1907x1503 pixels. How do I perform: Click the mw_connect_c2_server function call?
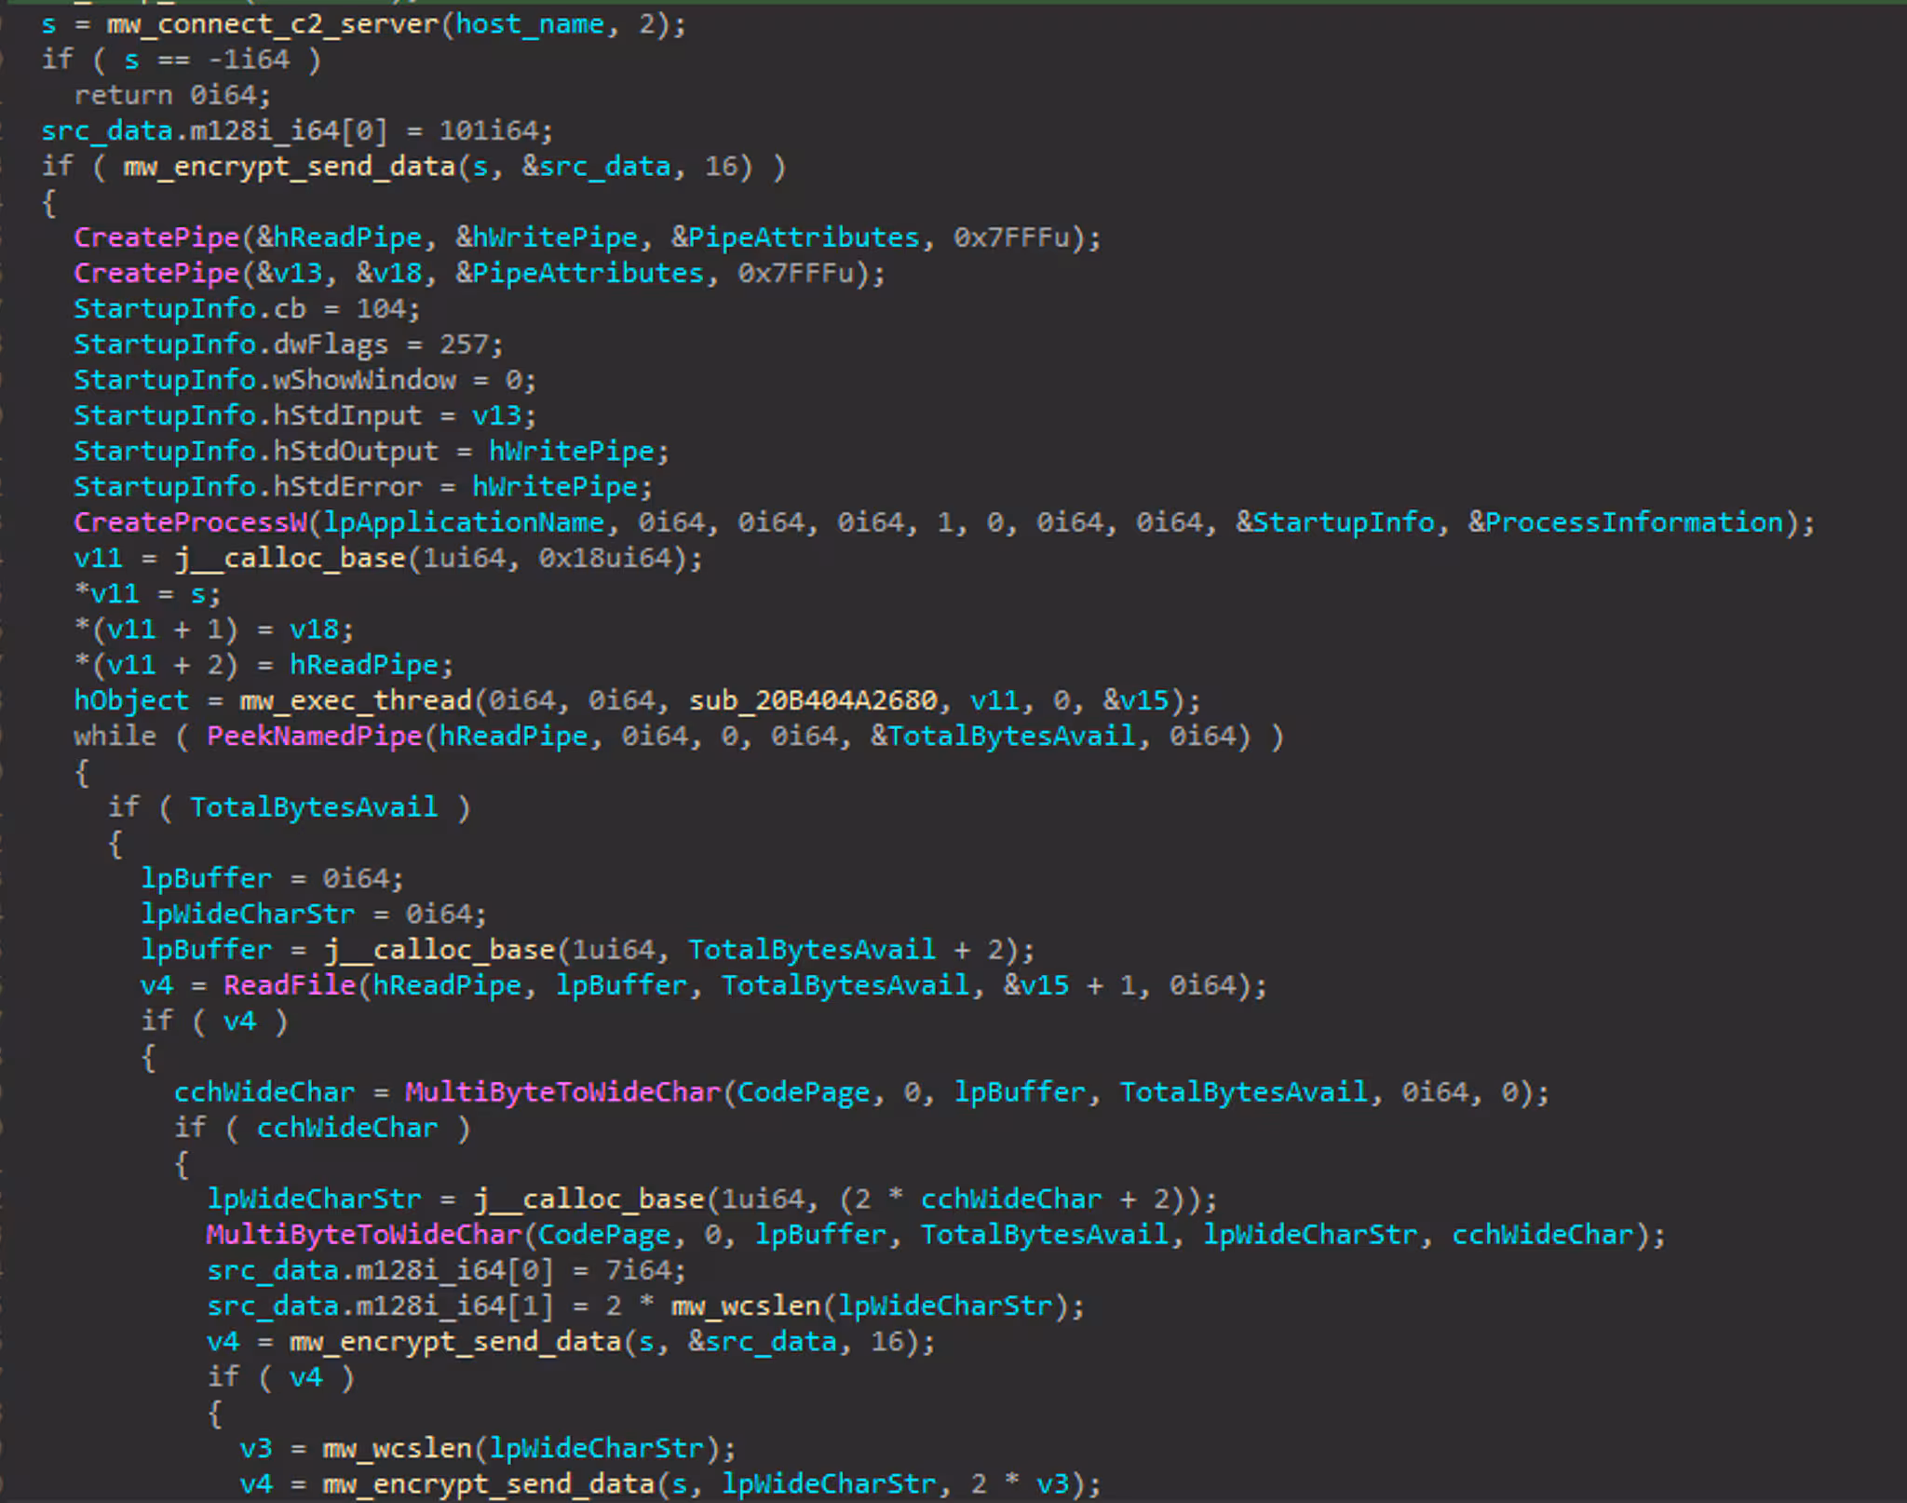(x=272, y=24)
